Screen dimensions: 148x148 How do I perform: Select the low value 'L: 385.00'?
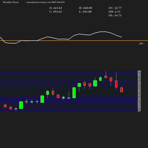click(x=85, y=12)
